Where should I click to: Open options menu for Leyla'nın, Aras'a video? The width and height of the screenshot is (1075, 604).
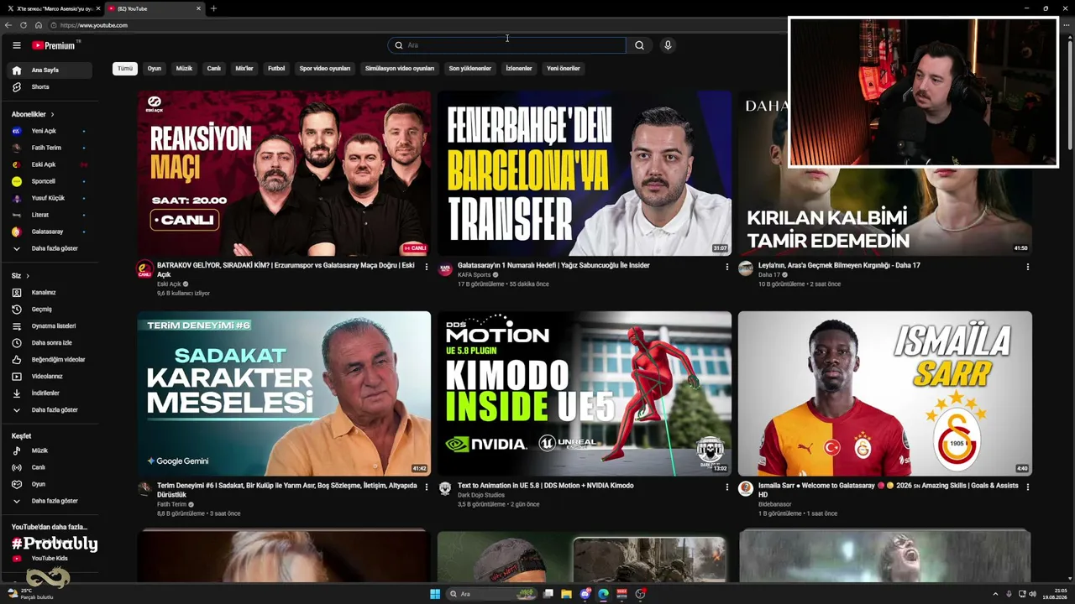tap(1027, 267)
